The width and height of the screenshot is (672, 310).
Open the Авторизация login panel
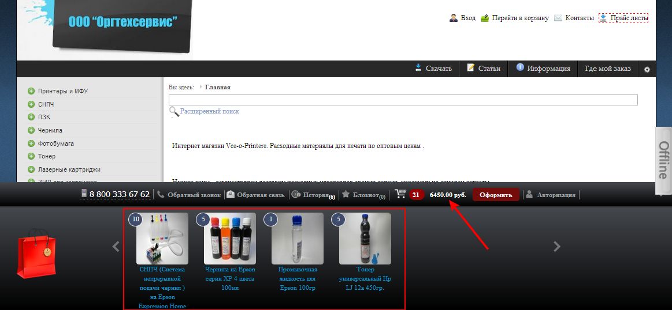pos(556,195)
